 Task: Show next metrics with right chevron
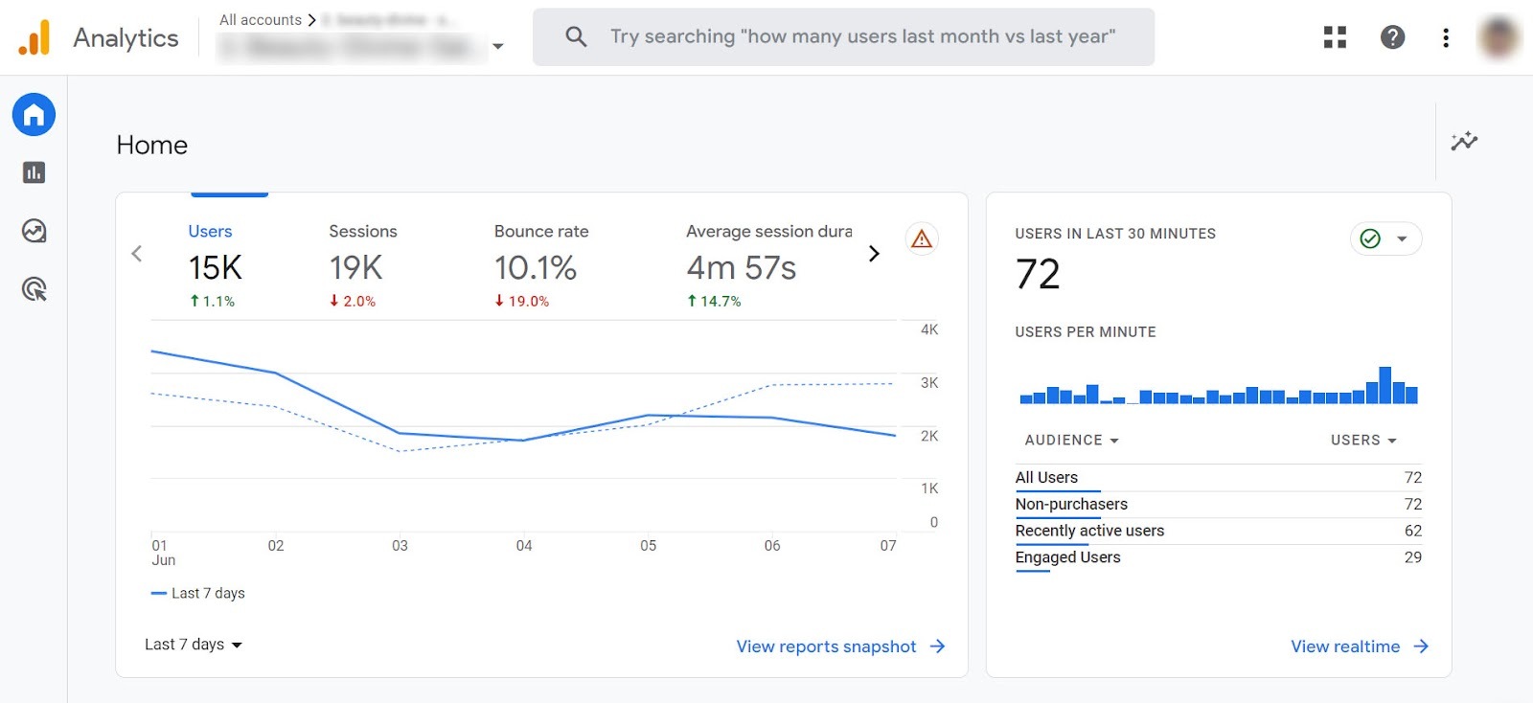click(874, 254)
